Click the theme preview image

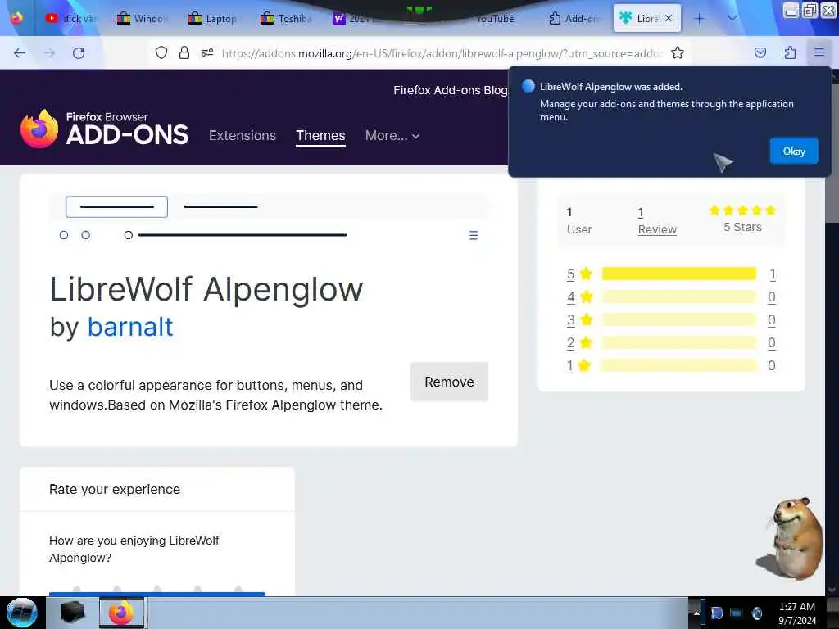(269, 221)
